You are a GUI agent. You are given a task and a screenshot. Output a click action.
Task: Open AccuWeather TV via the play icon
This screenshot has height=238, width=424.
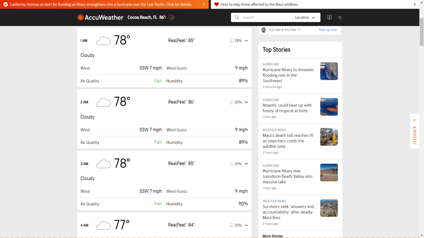(329, 17)
